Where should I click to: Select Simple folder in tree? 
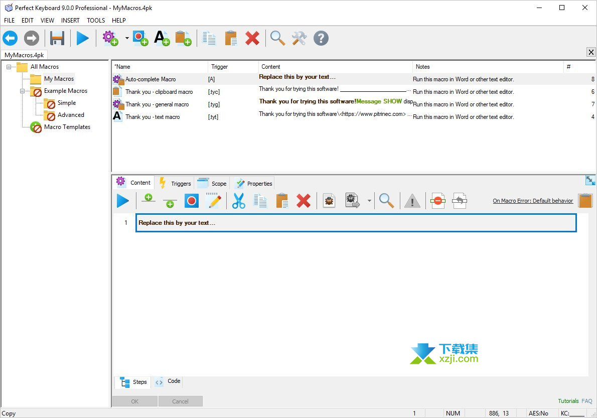tap(67, 103)
